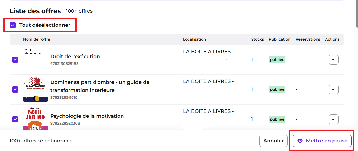The image size is (358, 151).
Task: Deselect the Droit de l'exécution offer checkbox
Action: [x=15, y=60]
